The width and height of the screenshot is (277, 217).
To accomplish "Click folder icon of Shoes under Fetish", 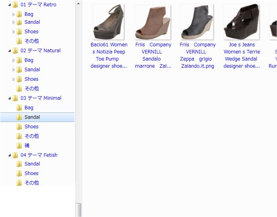I will coord(19,173).
